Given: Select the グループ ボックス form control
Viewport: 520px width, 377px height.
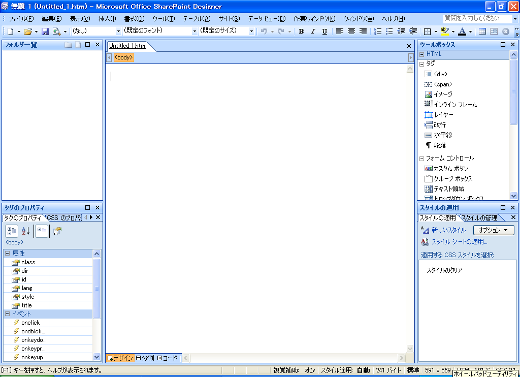Looking at the screenshot, I should pos(449,179).
